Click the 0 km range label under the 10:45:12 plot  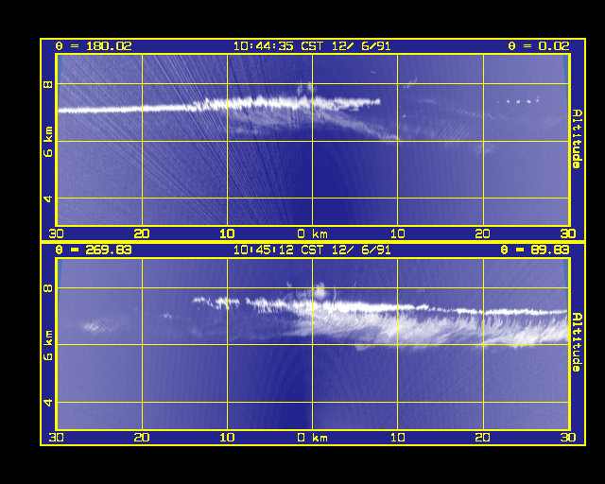click(313, 438)
